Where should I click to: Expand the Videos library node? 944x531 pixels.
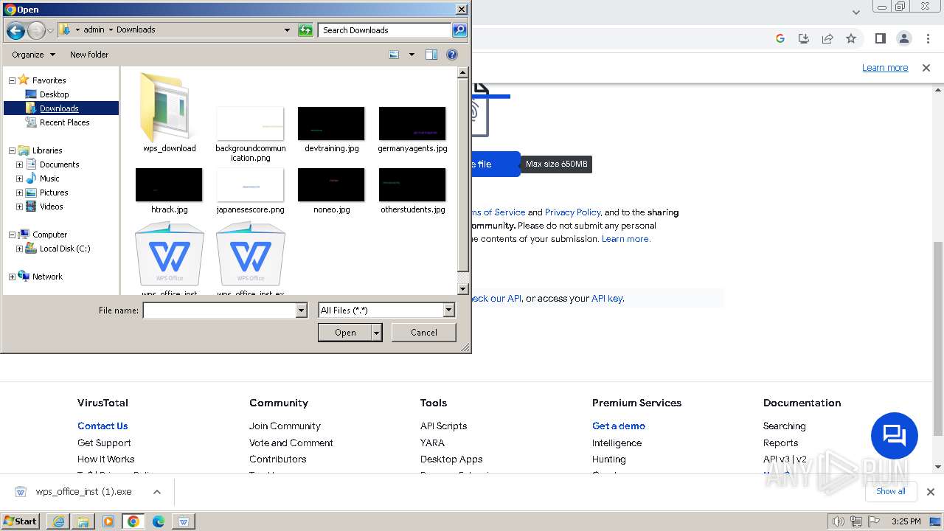(19, 206)
